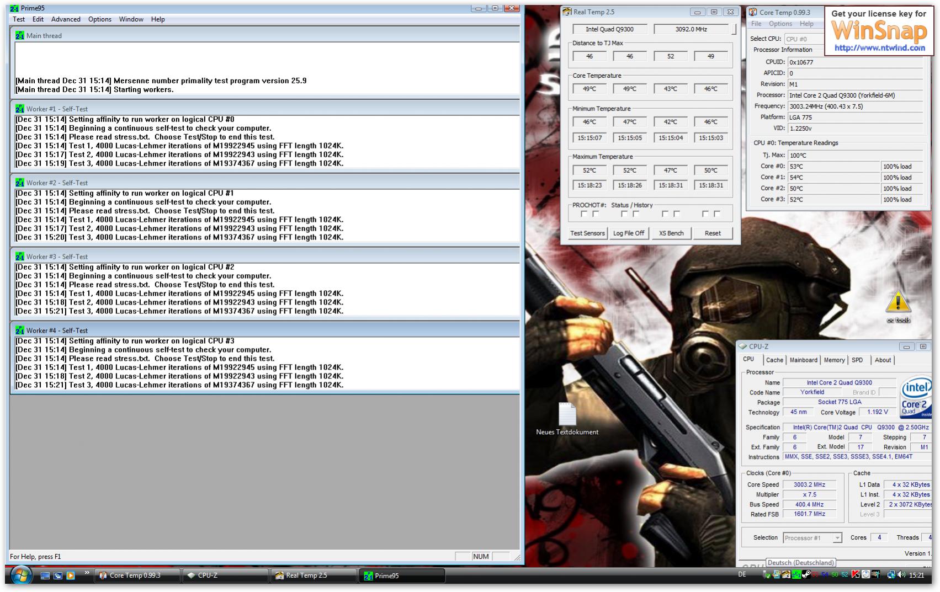The width and height of the screenshot is (940, 592).
Task: Click the CPU-Z title bar icon
Action: coord(743,346)
